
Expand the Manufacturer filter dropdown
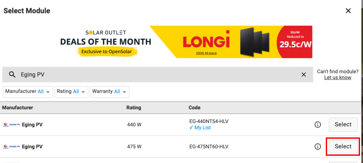[x=28, y=92]
